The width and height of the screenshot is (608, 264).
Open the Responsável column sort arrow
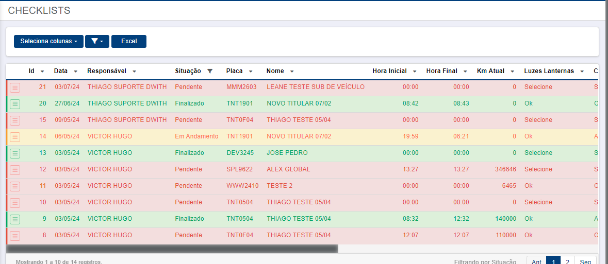(134, 71)
